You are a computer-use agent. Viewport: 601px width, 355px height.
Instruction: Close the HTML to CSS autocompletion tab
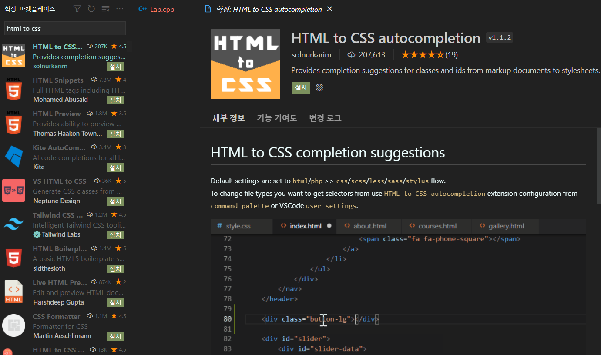click(329, 9)
